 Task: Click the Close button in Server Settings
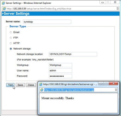31,85
